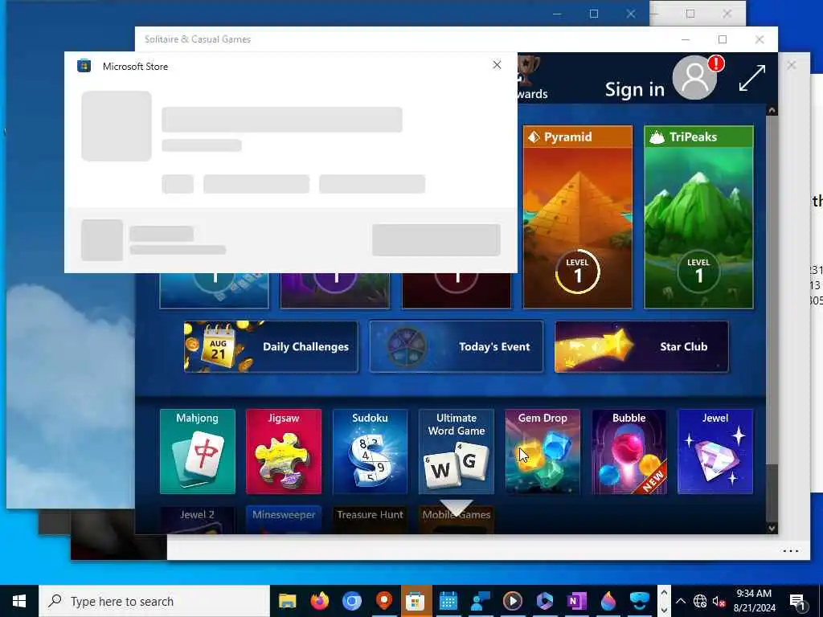Launch the Mahjong game tile

pyautogui.click(x=198, y=452)
